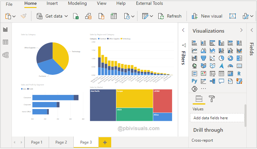Select the Pie chart visualization icon
The height and width of the screenshot is (149, 257).
[221, 58]
